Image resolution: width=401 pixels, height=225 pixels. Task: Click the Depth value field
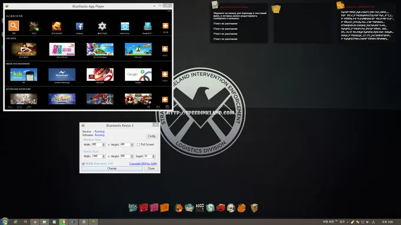(x=148, y=156)
